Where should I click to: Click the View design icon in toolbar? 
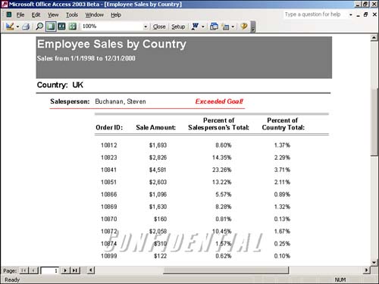[x=10, y=27]
